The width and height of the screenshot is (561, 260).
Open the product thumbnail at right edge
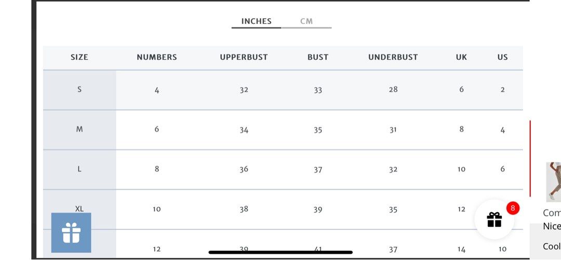554,181
